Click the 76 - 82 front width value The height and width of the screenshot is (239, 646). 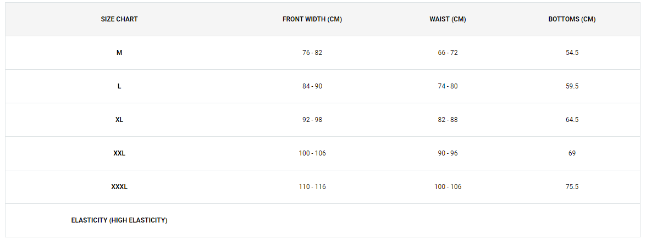pyautogui.click(x=312, y=53)
